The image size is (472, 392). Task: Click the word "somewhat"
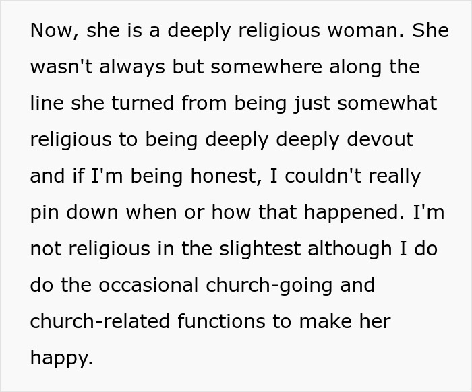coord(387,103)
